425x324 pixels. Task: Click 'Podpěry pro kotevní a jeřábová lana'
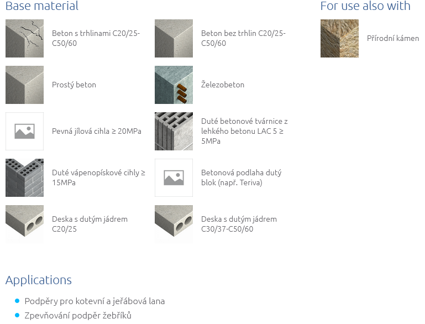[x=95, y=301]
